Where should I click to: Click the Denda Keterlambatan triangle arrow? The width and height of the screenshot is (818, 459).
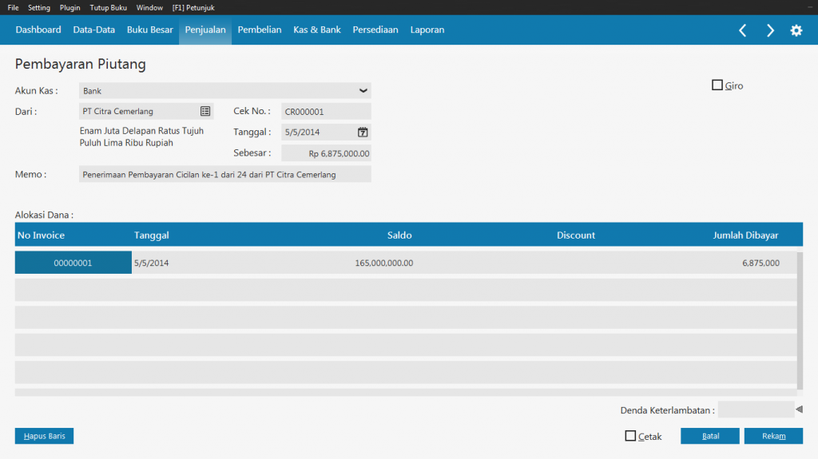click(799, 410)
